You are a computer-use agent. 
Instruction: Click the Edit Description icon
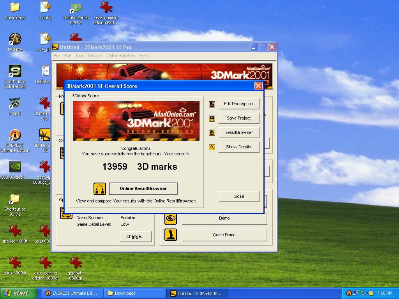click(212, 104)
